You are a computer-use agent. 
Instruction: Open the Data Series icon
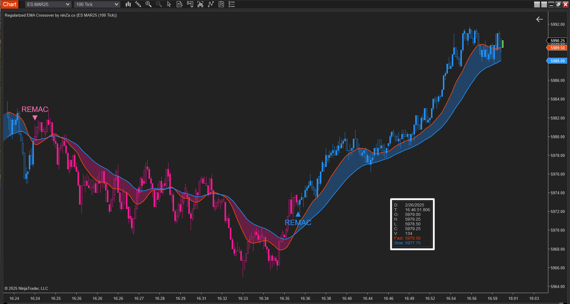point(179,4)
